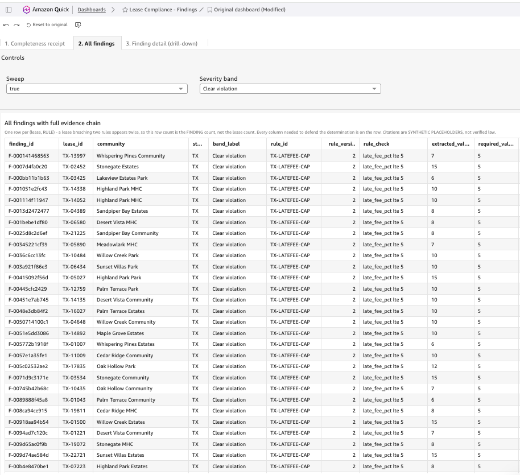Click the All findings with full evidence chain title
The width and height of the screenshot is (520, 475).
pos(52,123)
